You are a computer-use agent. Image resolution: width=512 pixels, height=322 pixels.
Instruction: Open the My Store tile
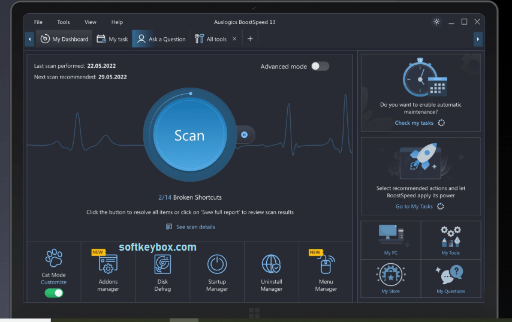(x=391, y=278)
